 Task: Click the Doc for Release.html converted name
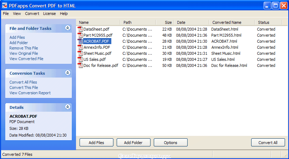click(x=229, y=65)
